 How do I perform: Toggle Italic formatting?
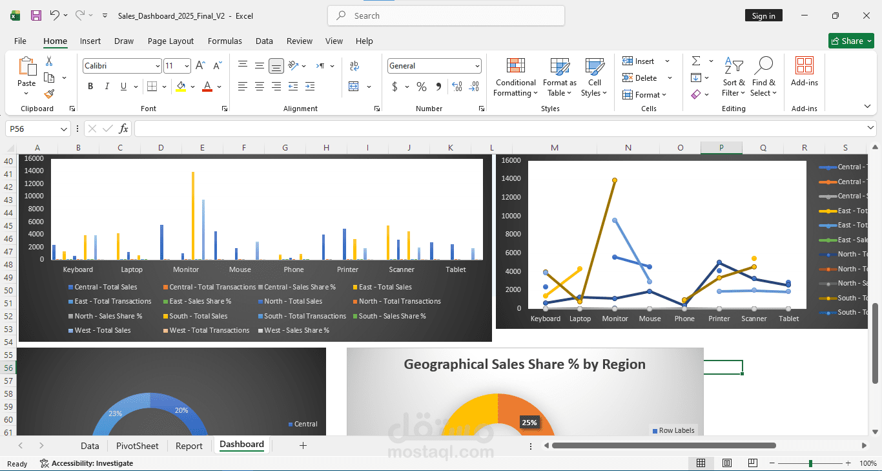[107, 87]
